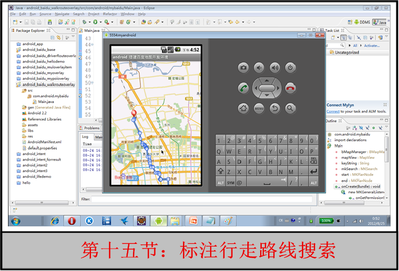Click the Debug bug toolbar icon
The width and height of the screenshot is (399, 271).
(x=84, y=22)
